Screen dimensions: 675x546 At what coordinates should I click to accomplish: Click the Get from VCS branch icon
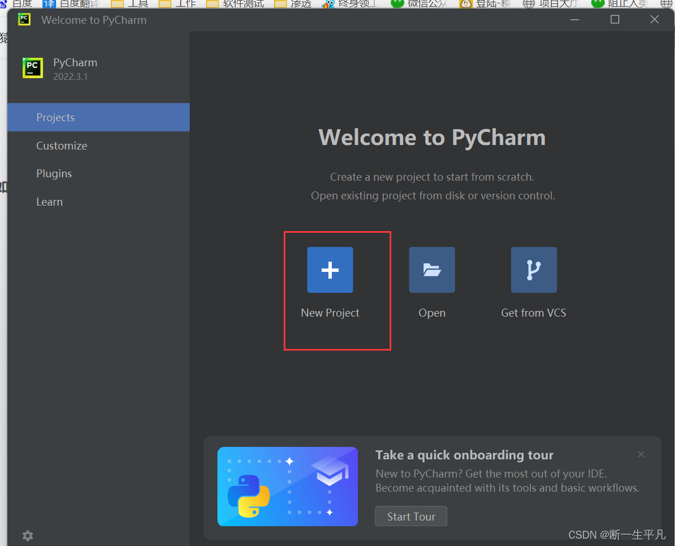534,270
